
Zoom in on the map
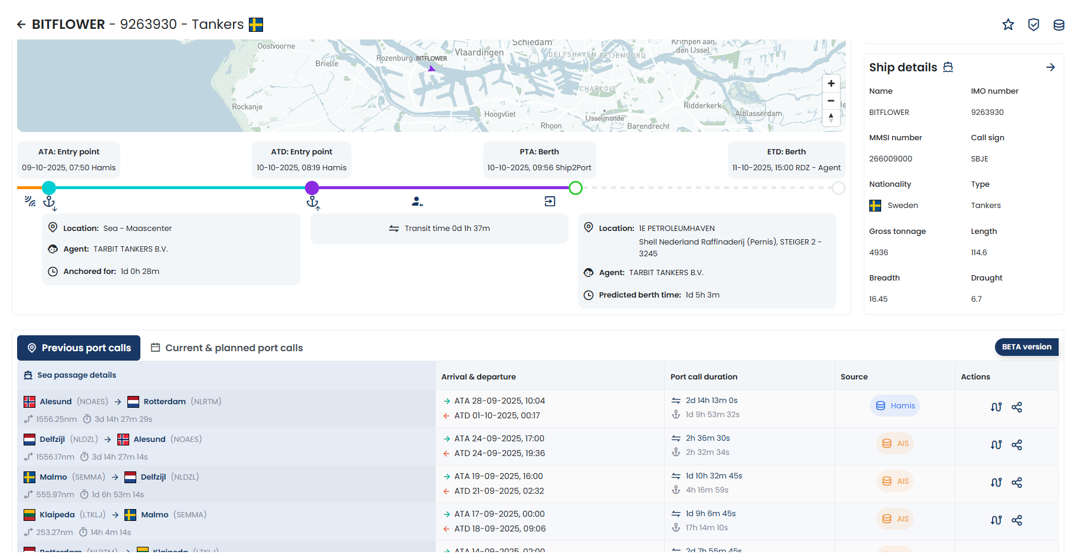[831, 84]
